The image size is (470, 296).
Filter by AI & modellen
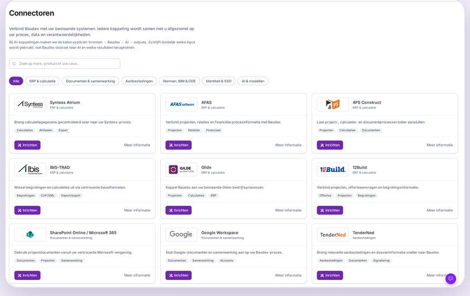(x=253, y=81)
